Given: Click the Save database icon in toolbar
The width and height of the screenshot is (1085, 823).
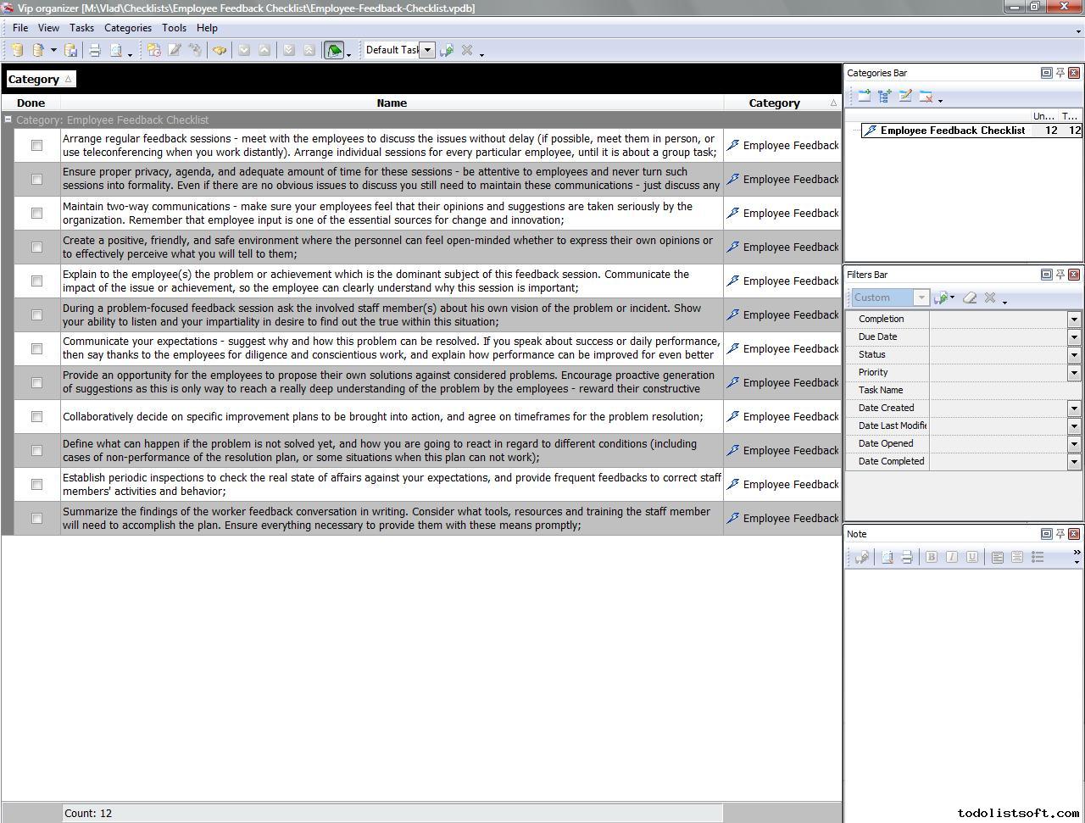Looking at the screenshot, I should coord(71,51).
